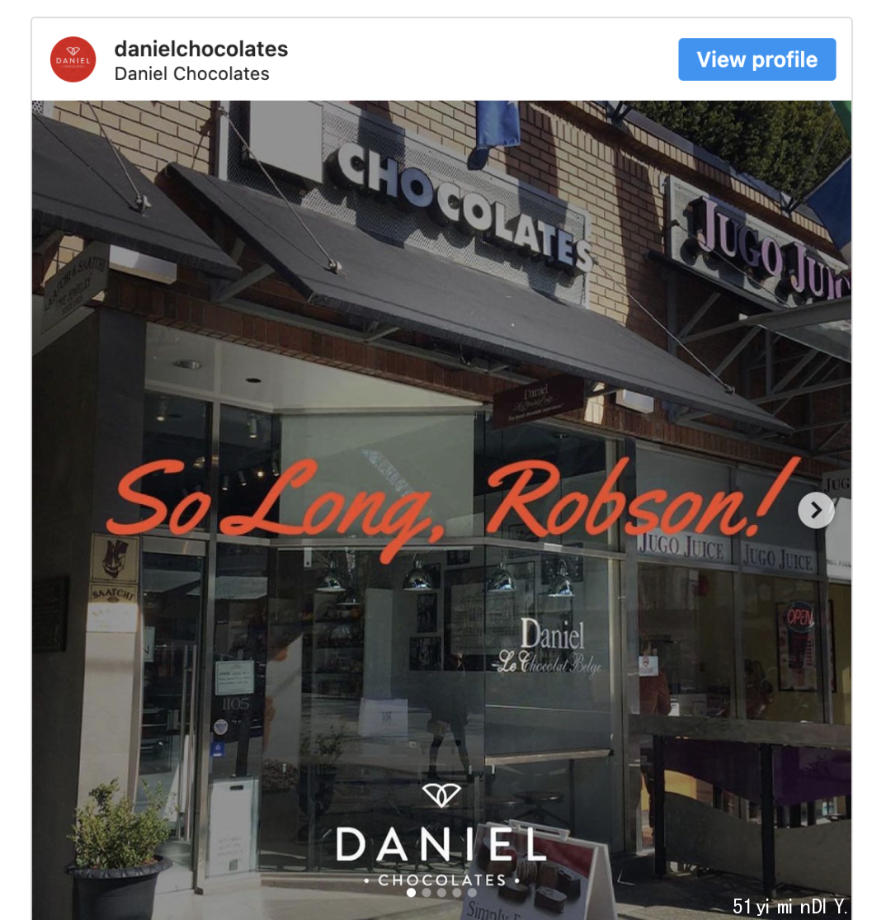Select the third carousel slide dot
The height and width of the screenshot is (920, 891).
[441, 893]
